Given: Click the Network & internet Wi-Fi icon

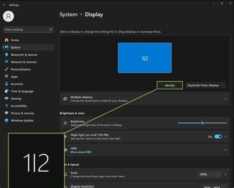Looking at the screenshot, I should [x=6, y=62].
